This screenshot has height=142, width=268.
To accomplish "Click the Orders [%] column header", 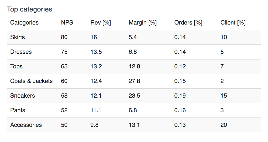I will point(188,23).
